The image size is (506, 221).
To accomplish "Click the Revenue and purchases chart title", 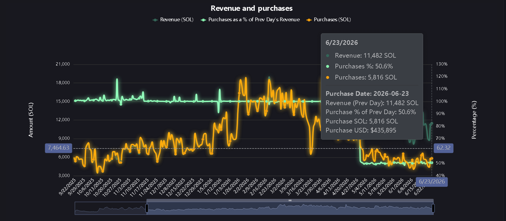I will [x=252, y=8].
